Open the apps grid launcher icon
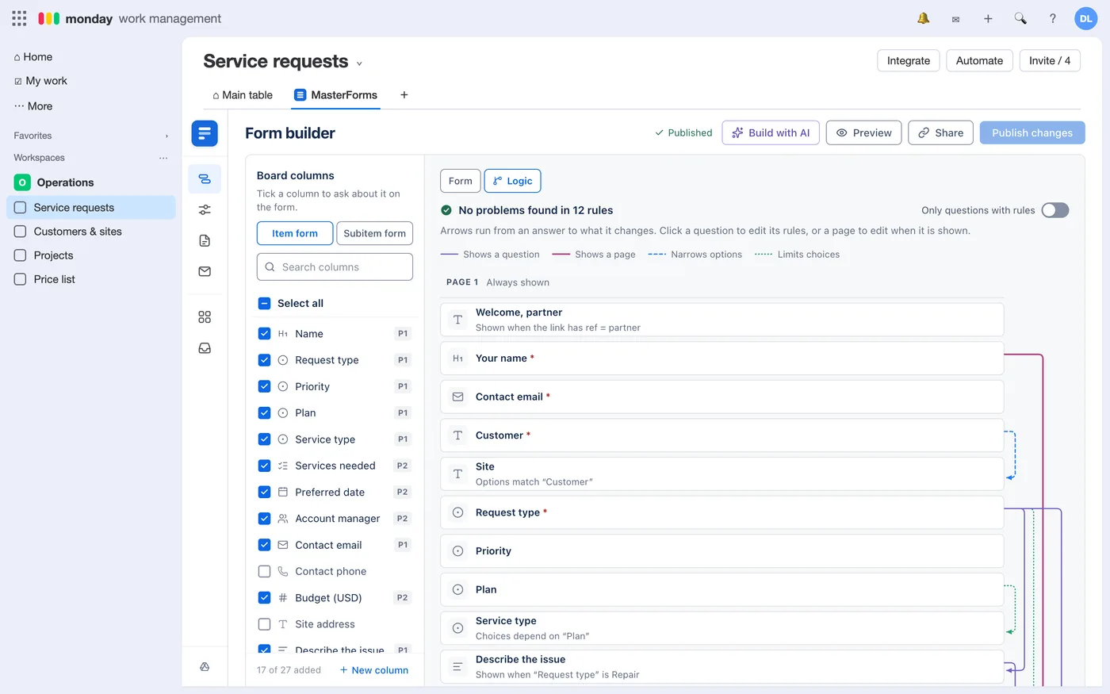The height and width of the screenshot is (694, 1110). click(x=19, y=18)
